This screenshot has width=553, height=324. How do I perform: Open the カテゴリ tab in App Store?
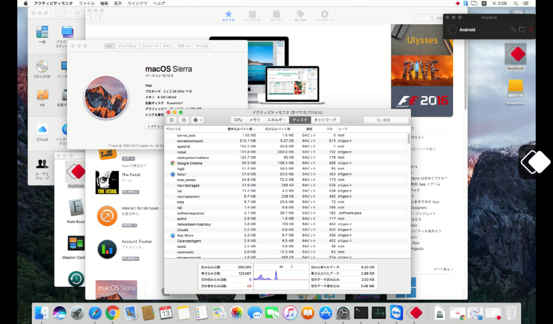coord(276,16)
